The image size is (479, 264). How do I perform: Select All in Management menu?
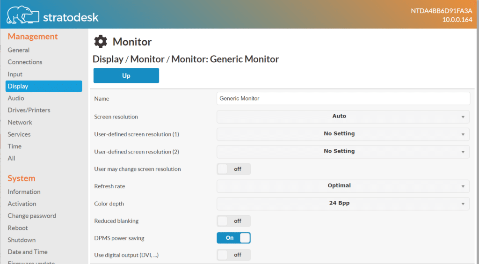tap(11, 158)
